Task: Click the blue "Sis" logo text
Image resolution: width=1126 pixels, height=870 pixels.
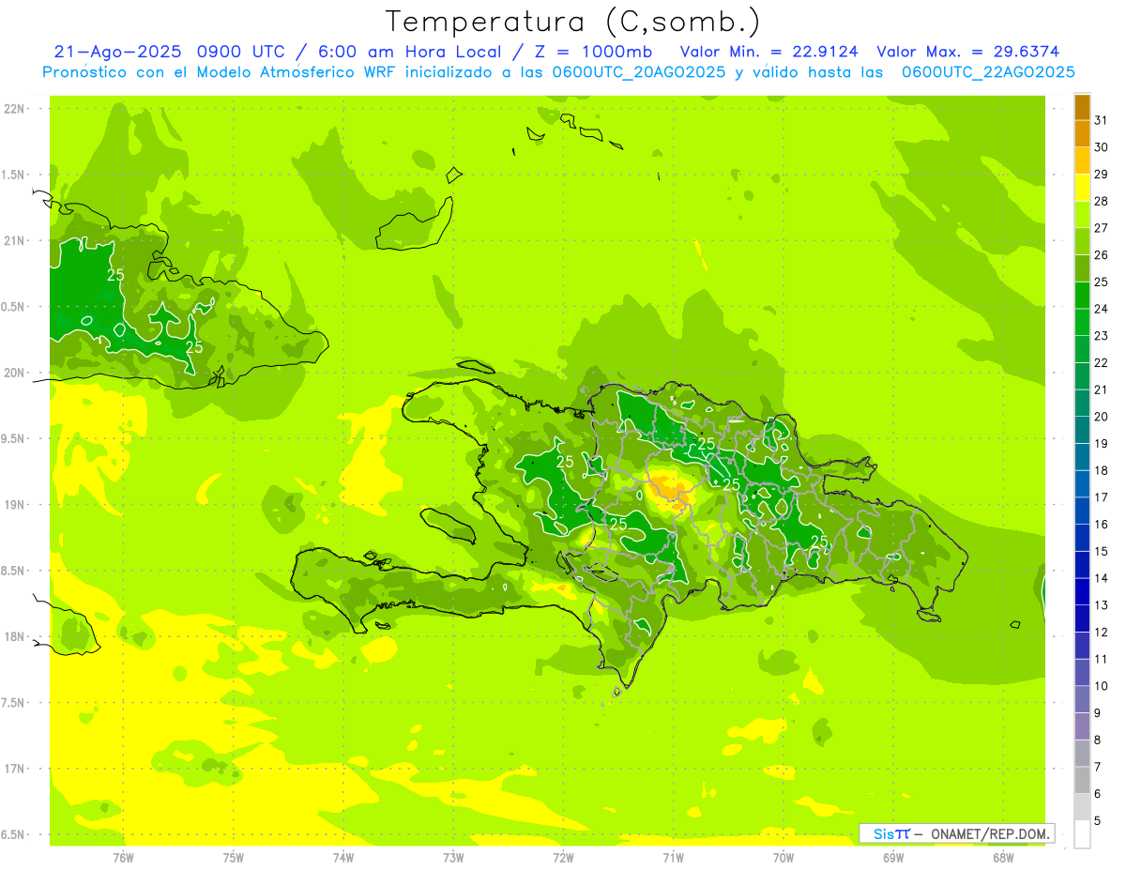Action: pyautogui.click(x=883, y=833)
